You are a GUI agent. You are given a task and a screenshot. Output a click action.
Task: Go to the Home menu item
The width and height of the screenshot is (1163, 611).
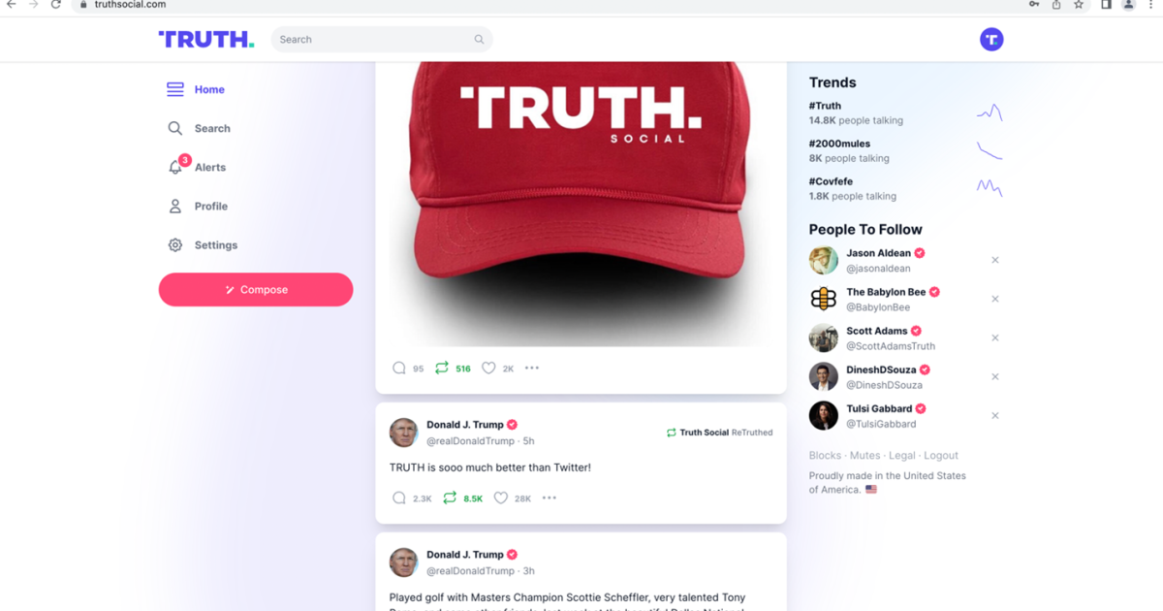coord(197,89)
